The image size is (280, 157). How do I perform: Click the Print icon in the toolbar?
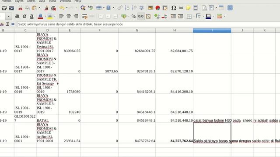(x=4, y=8)
